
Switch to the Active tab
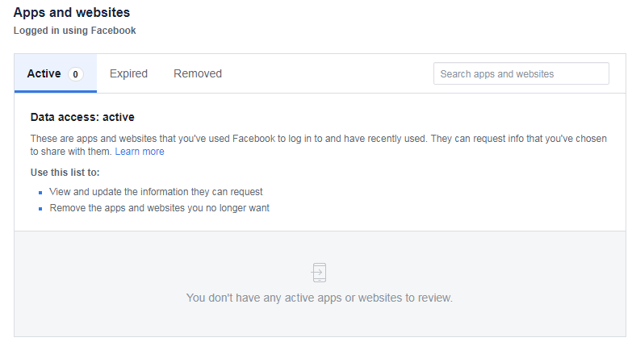coord(56,73)
